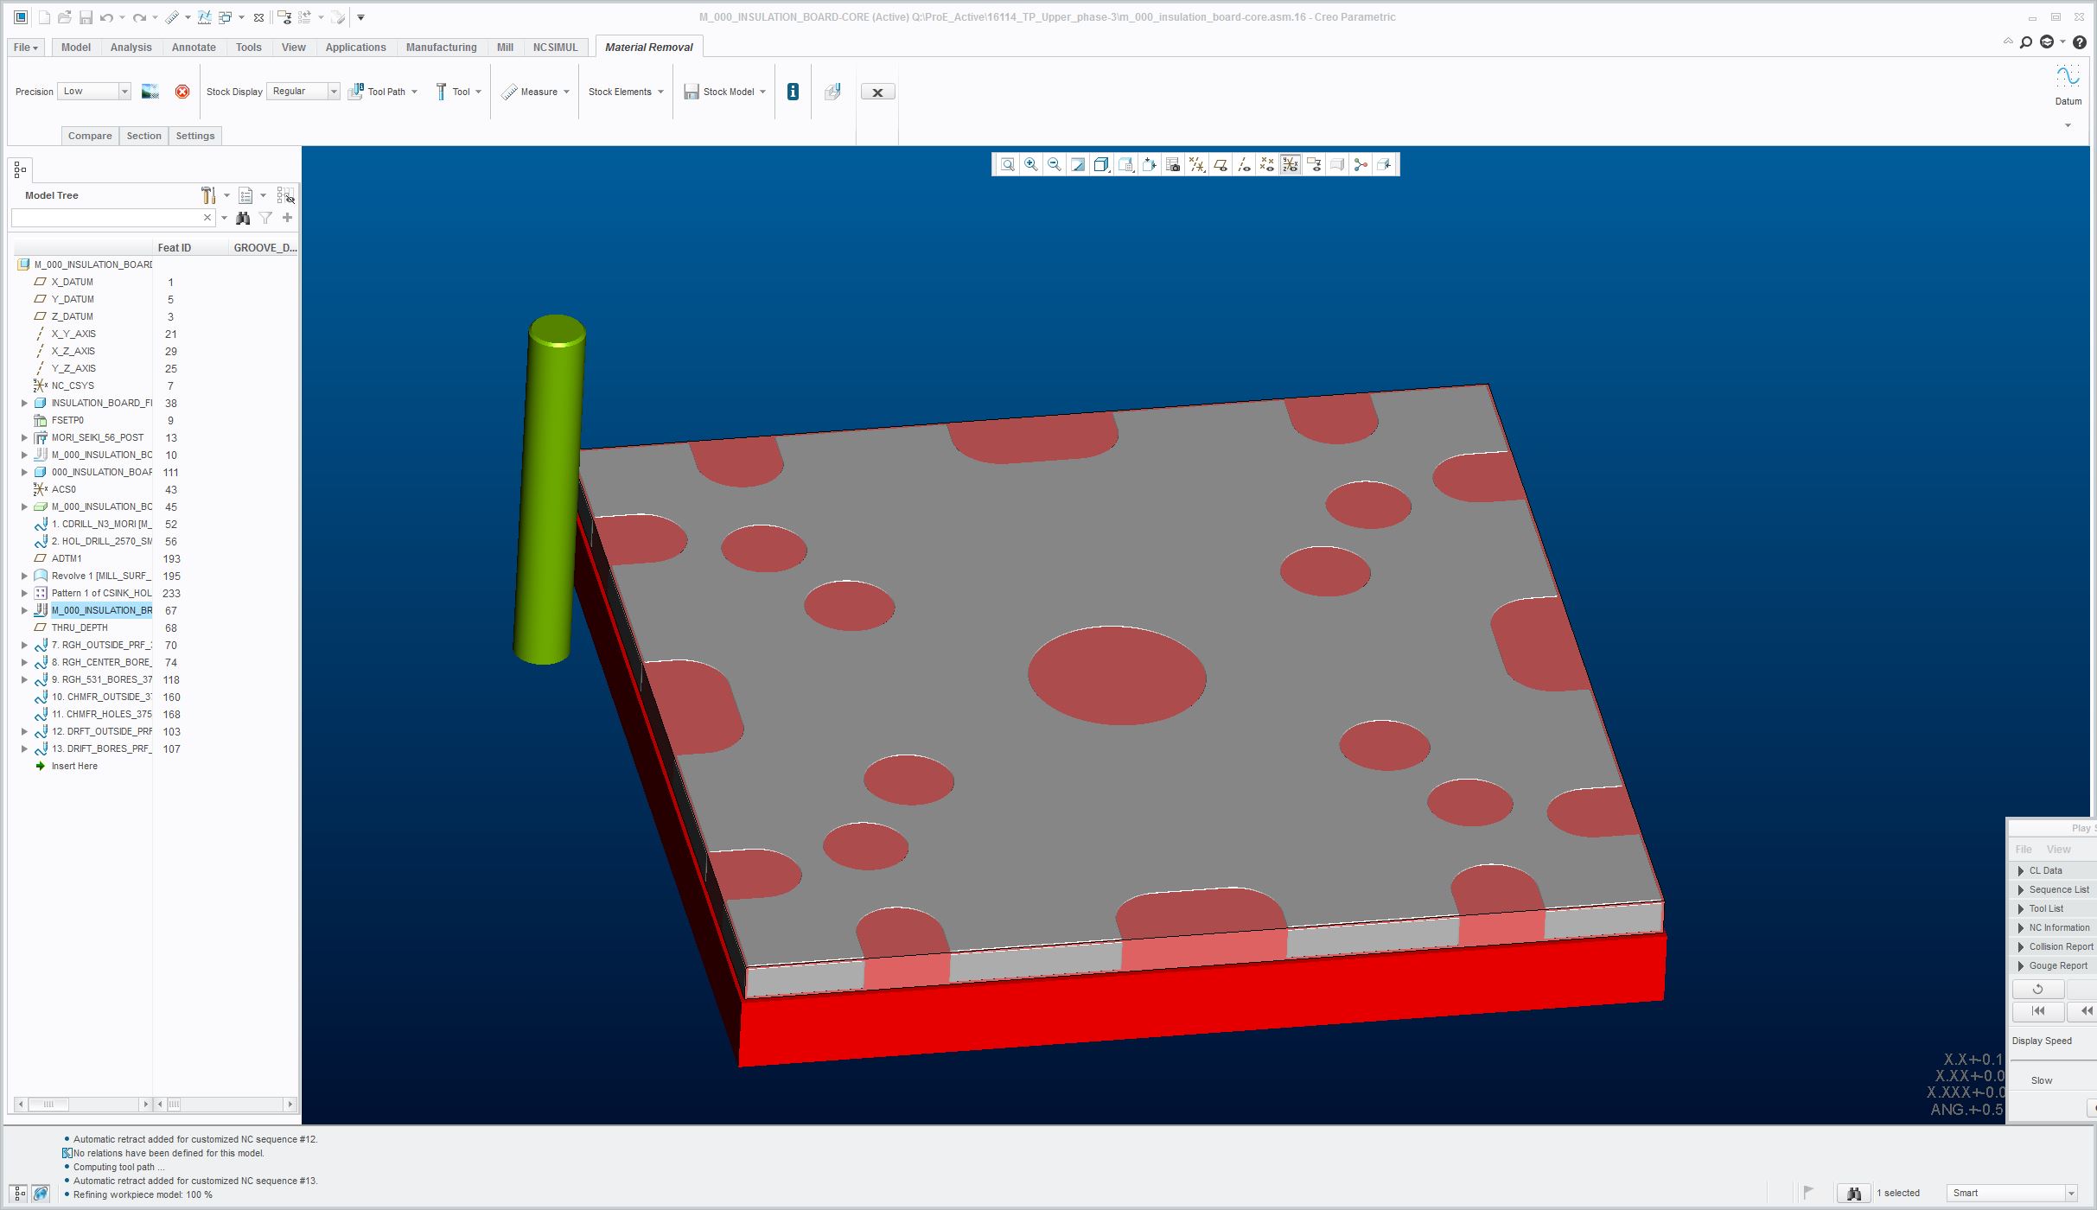Toggle datum plane display visibility

tap(1220, 164)
